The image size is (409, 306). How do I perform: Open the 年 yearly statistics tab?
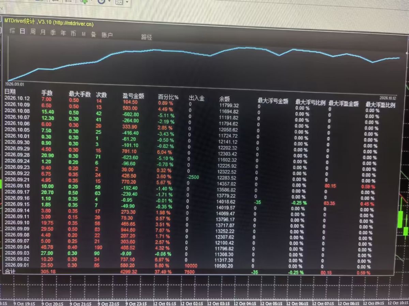click(63, 33)
